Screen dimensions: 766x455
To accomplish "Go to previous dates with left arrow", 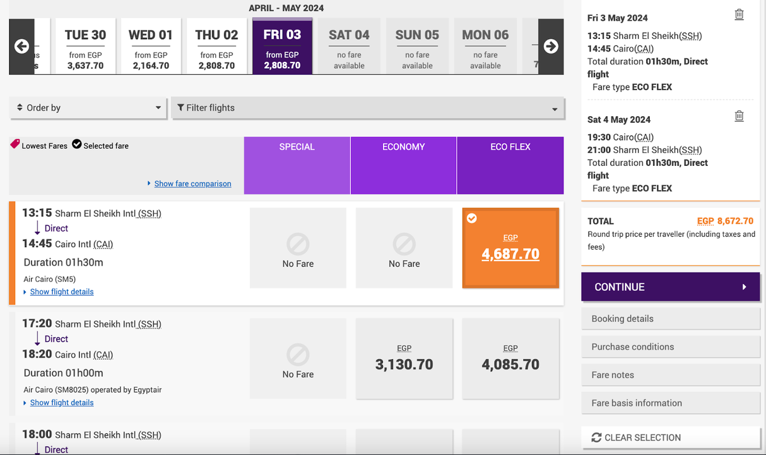I will pyautogui.click(x=22, y=47).
